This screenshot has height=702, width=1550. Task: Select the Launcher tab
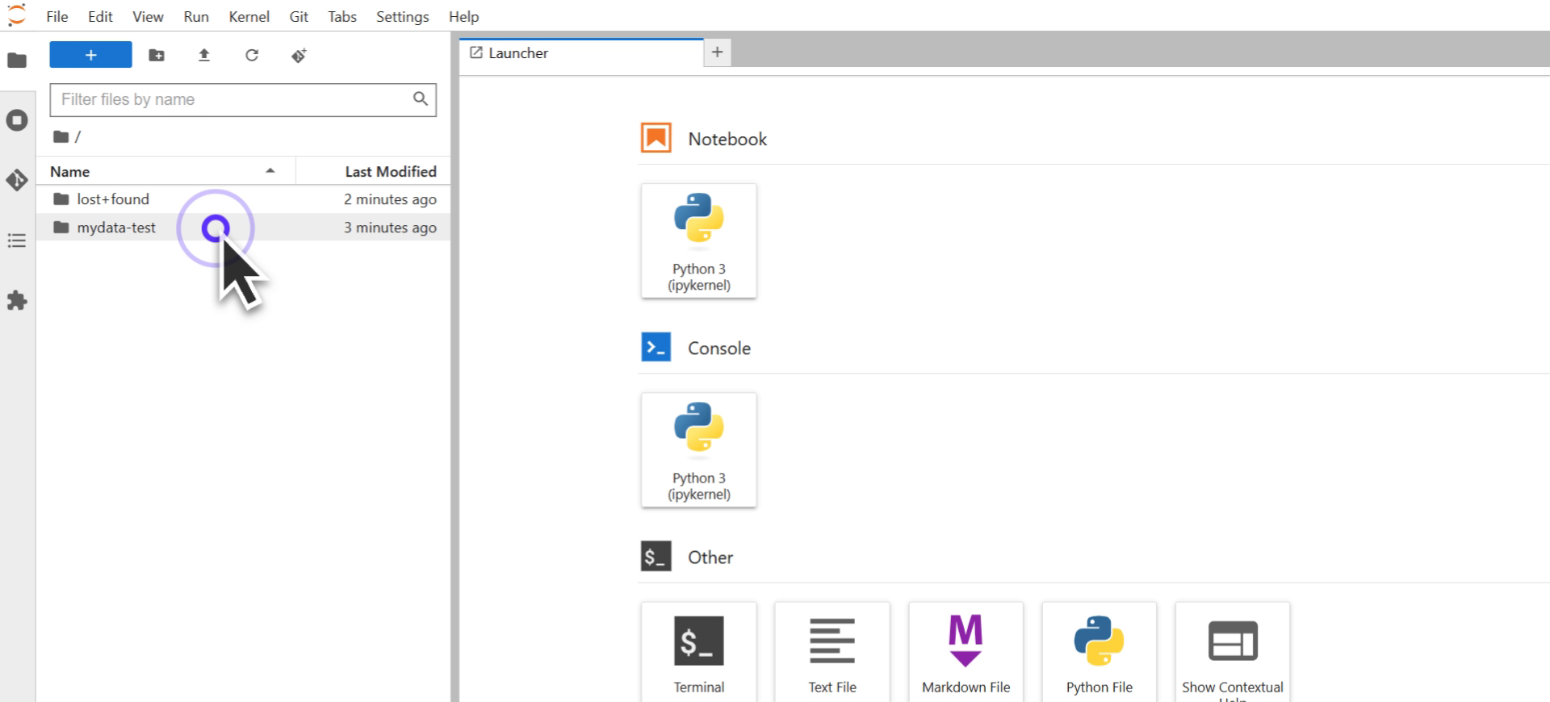[581, 53]
